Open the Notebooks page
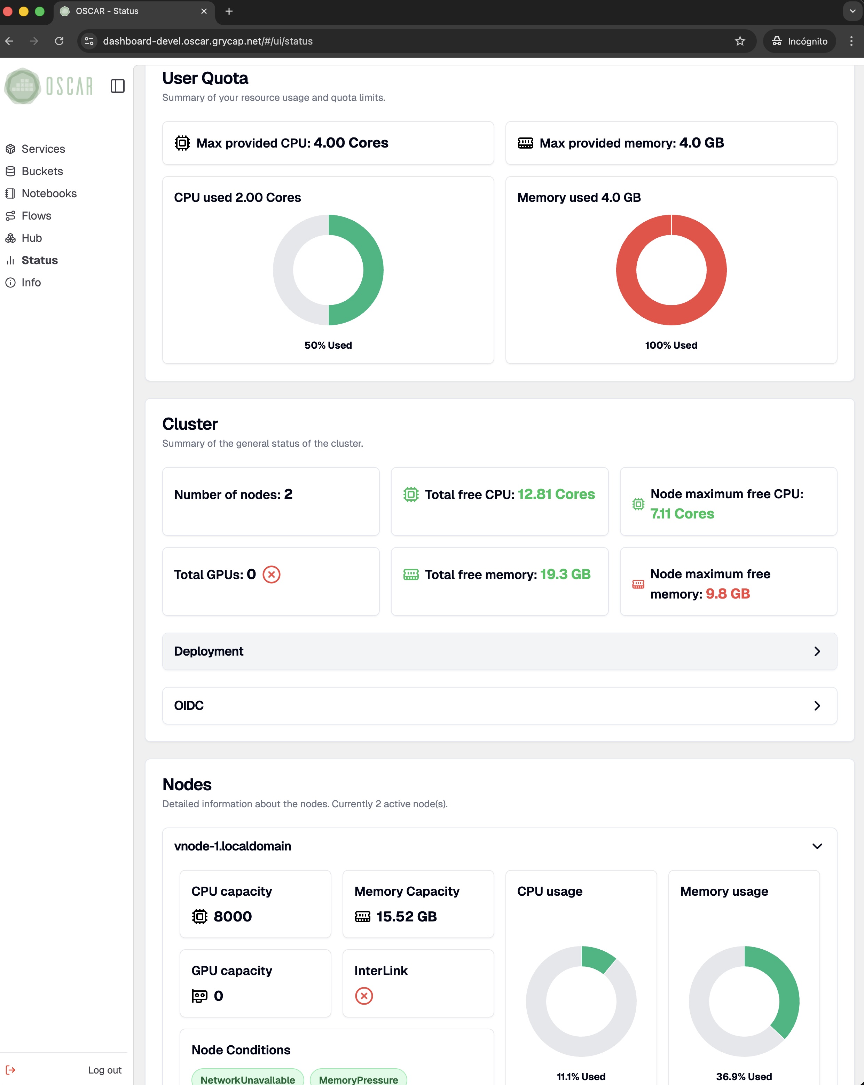The width and height of the screenshot is (864, 1085). pos(49,193)
